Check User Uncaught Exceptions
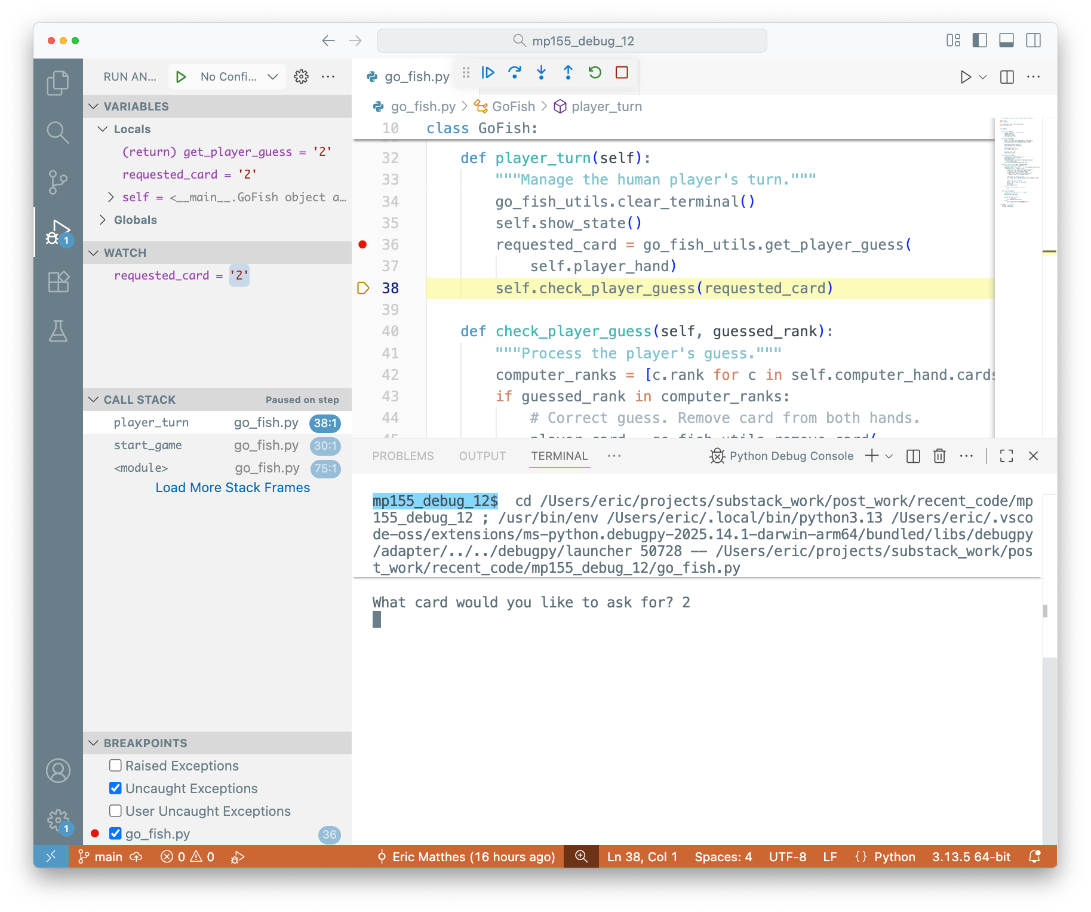 pyautogui.click(x=115, y=810)
